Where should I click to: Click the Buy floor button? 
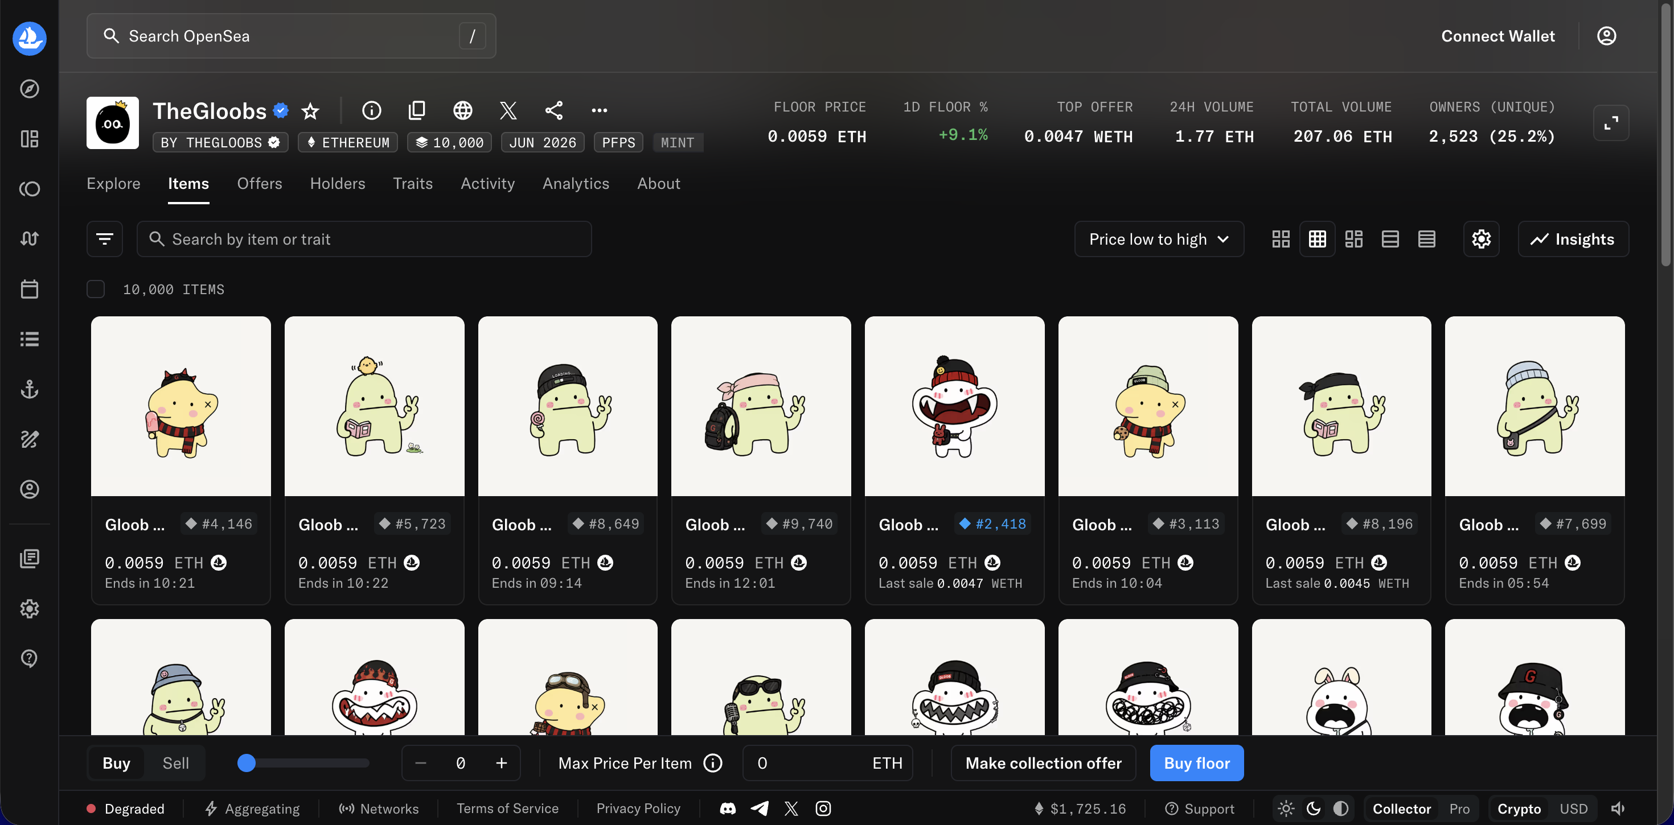1196,764
